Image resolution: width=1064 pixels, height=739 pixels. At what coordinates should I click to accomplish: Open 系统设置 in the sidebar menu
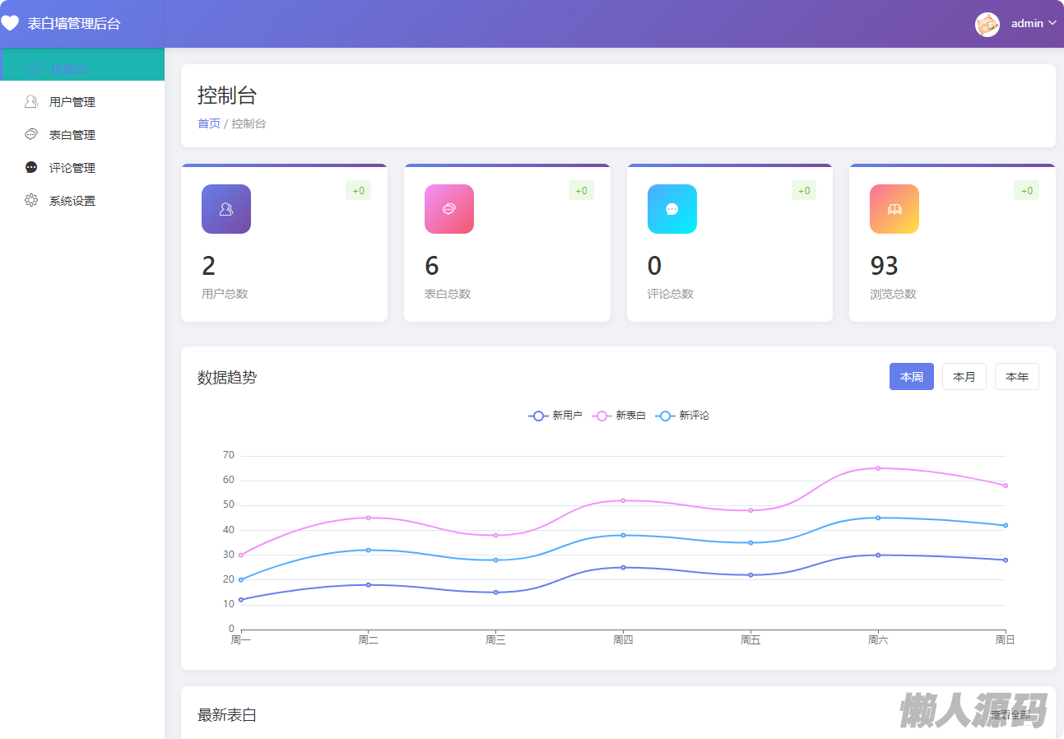[72, 201]
